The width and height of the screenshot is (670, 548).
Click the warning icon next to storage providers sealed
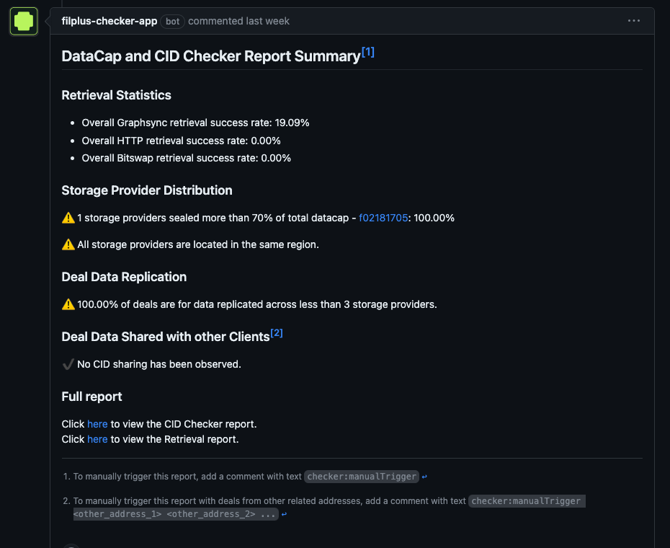click(68, 217)
